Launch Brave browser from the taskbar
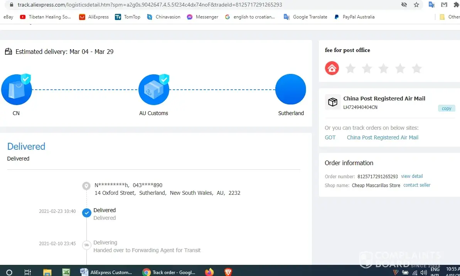The width and height of the screenshot is (460, 276). [x=228, y=272]
